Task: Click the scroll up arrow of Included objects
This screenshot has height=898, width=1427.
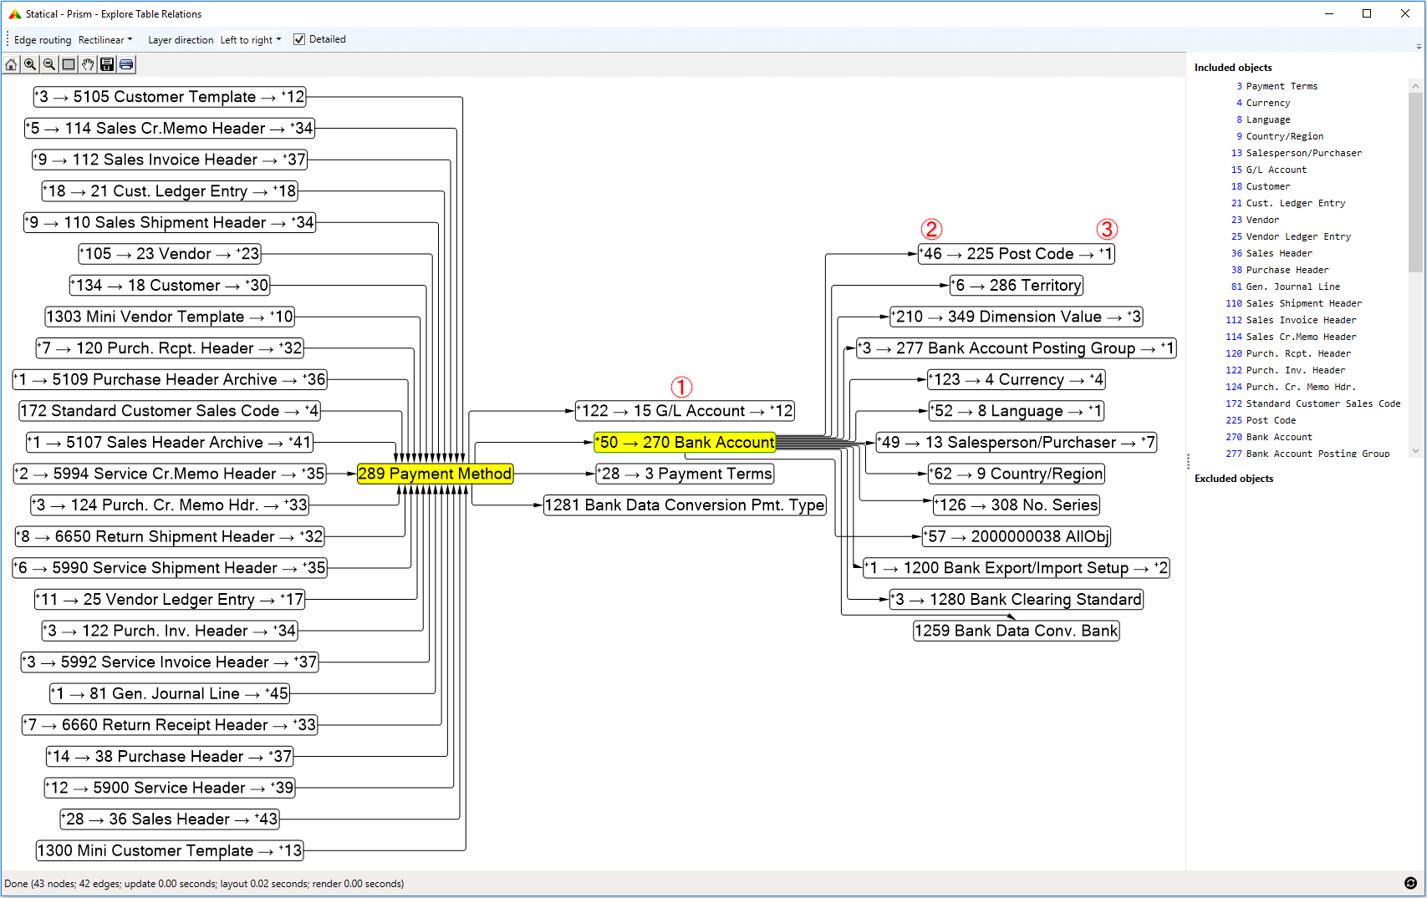Action: (x=1415, y=86)
